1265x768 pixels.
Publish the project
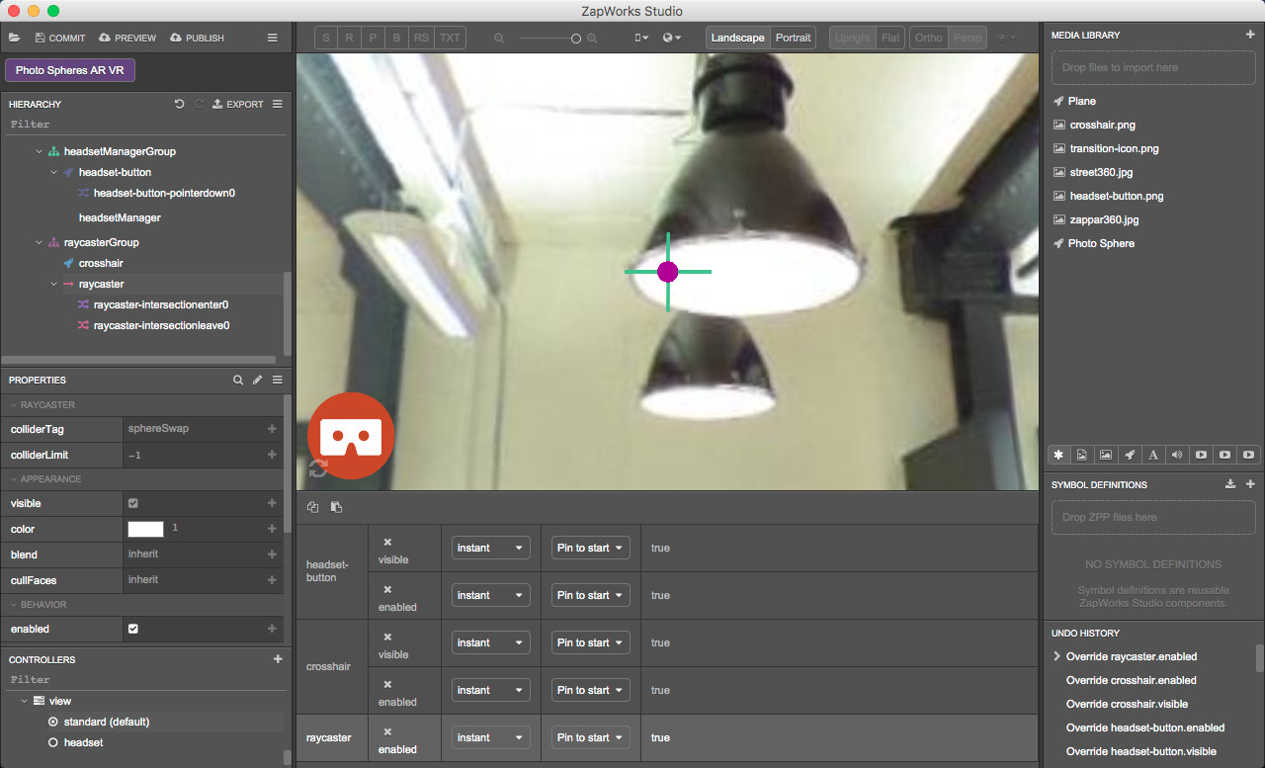[x=198, y=38]
